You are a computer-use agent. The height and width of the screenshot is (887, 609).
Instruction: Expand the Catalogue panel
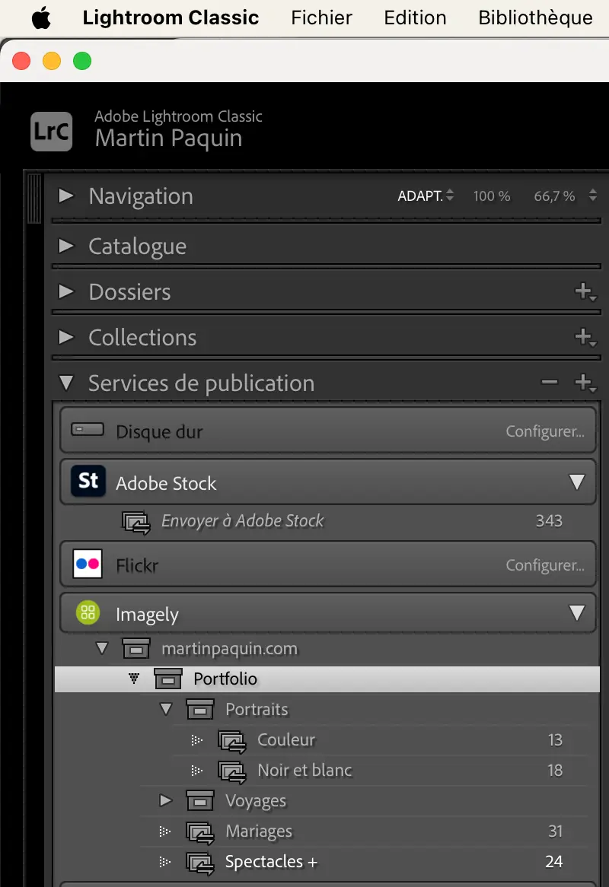67,246
